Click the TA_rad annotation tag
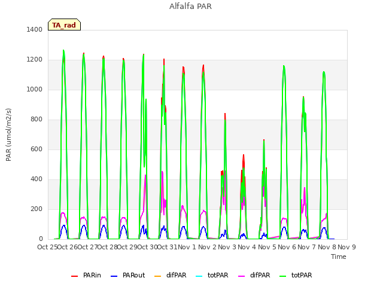 click(64, 25)
